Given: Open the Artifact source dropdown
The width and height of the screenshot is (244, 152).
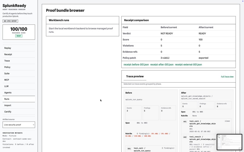Looking at the screenshot, I should [19, 125].
